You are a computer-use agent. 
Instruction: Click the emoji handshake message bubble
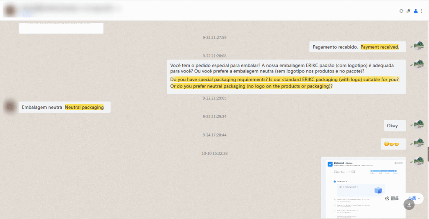pos(391,144)
